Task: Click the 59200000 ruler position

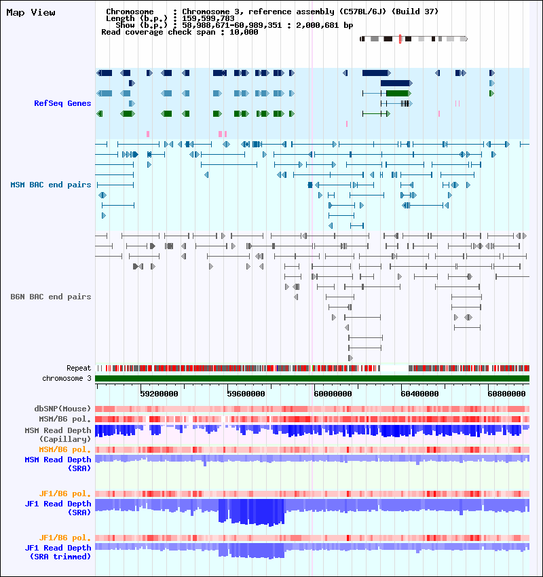Action: point(159,394)
